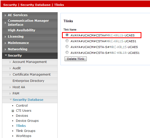The height and width of the screenshot is (138, 150).
Task: Click the Delete Tlink button
Action: click(76, 59)
